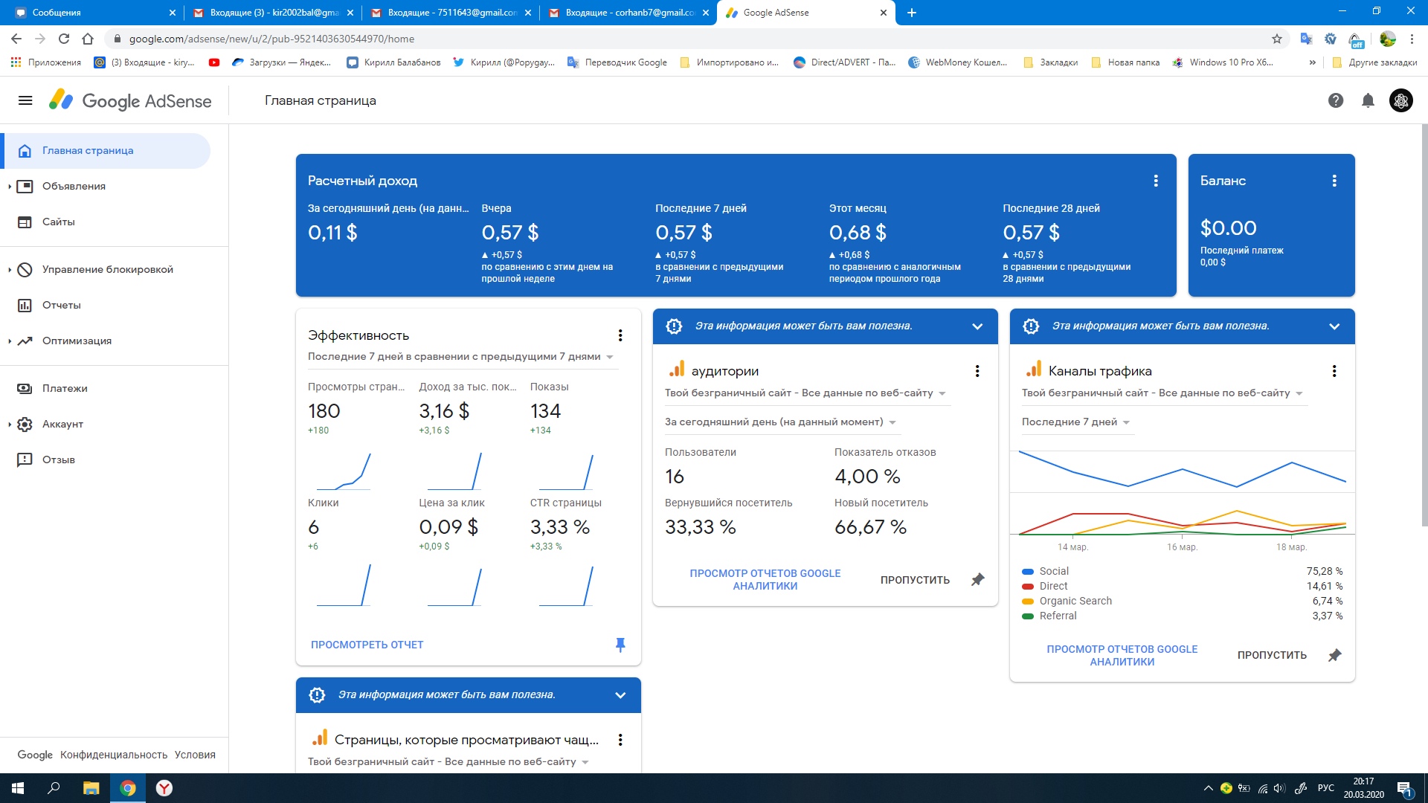
Task: Open Конфиденциальность footer link
Action: click(114, 755)
